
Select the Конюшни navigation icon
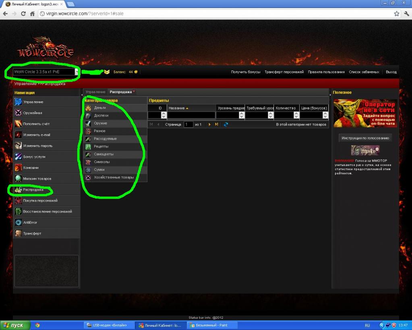[x=18, y=168]
